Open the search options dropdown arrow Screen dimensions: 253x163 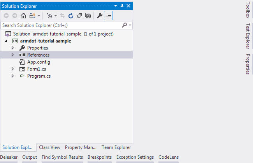click(130, 25)
